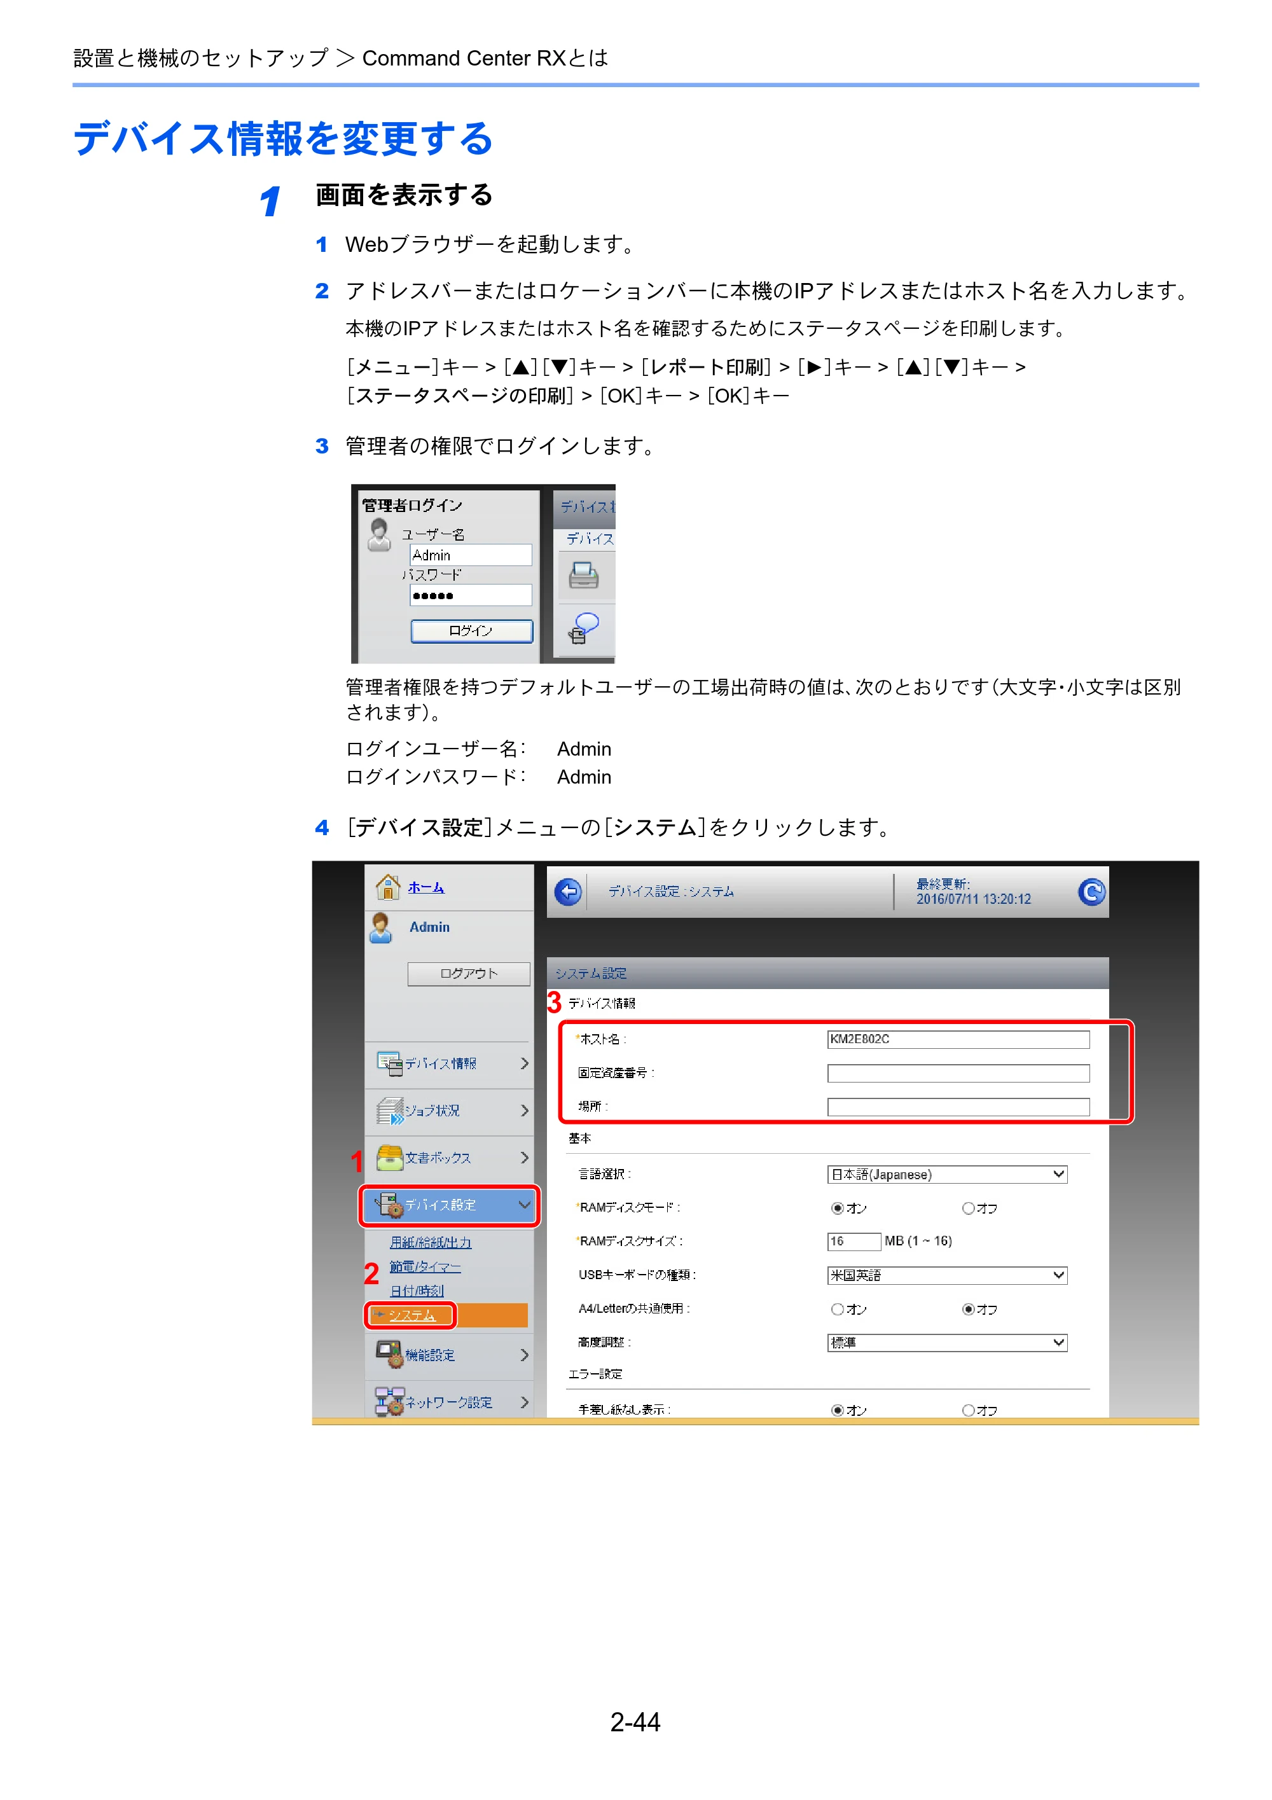Click the 固定資産番号 input field

point(958,1073)
